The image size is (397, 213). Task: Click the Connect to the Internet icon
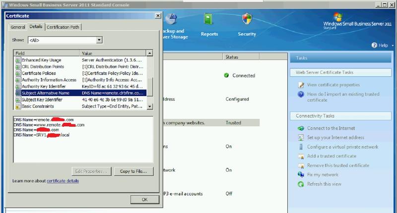301,128
